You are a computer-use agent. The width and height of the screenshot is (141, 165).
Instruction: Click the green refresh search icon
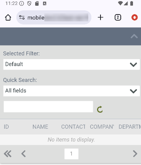click(x=100, y=109)
